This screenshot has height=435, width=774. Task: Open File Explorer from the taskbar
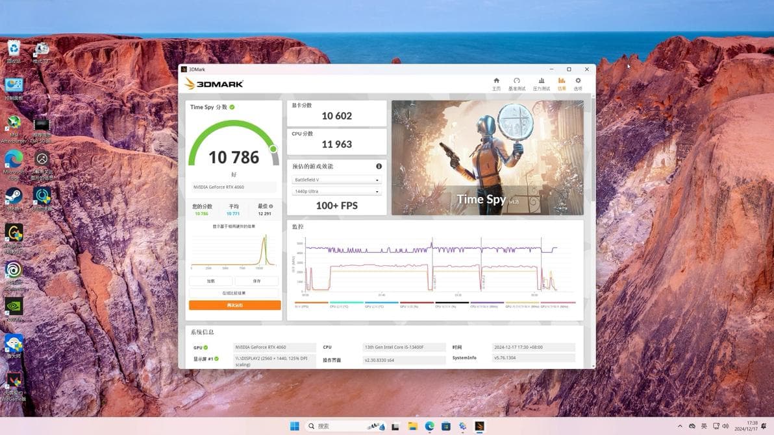click(x=413, y=426)
